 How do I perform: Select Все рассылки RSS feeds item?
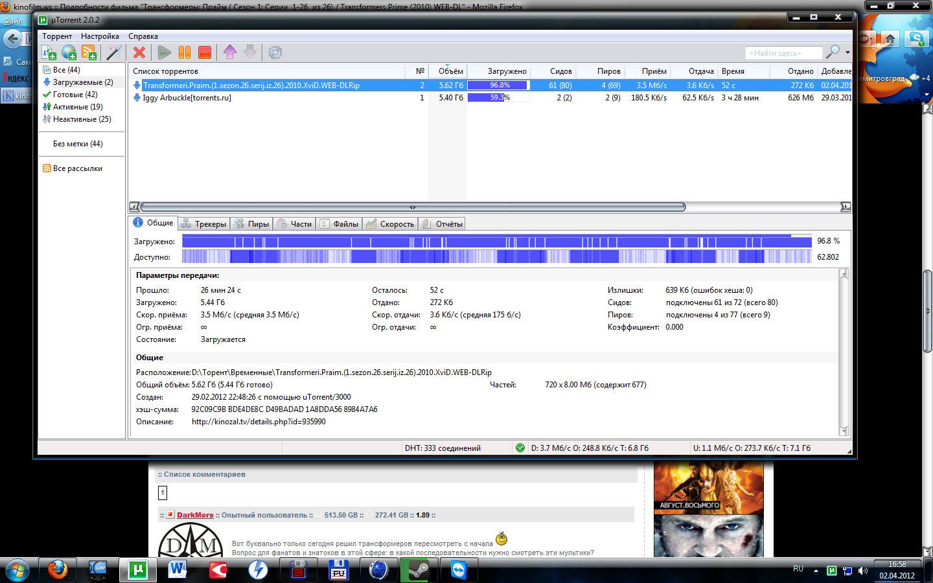pos(77,168)
